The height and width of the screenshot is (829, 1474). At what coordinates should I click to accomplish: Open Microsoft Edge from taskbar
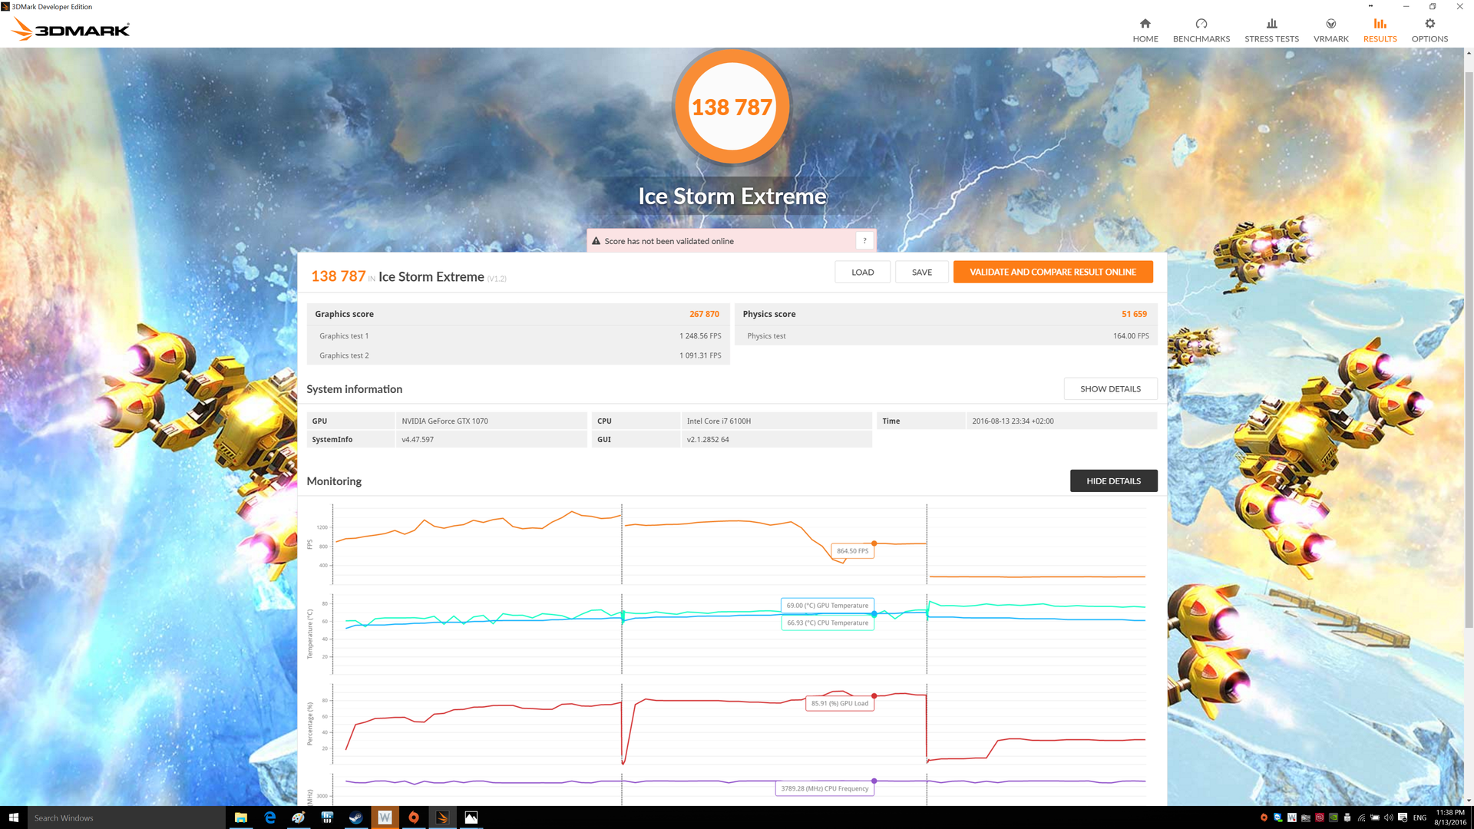tap(269, 818)
